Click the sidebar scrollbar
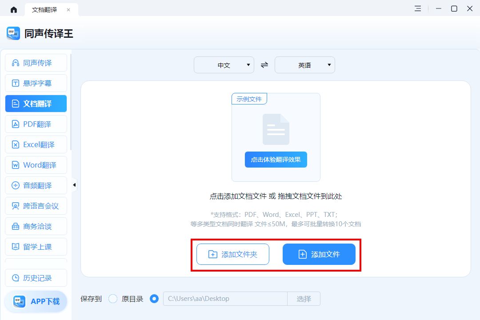 [71, 102]
